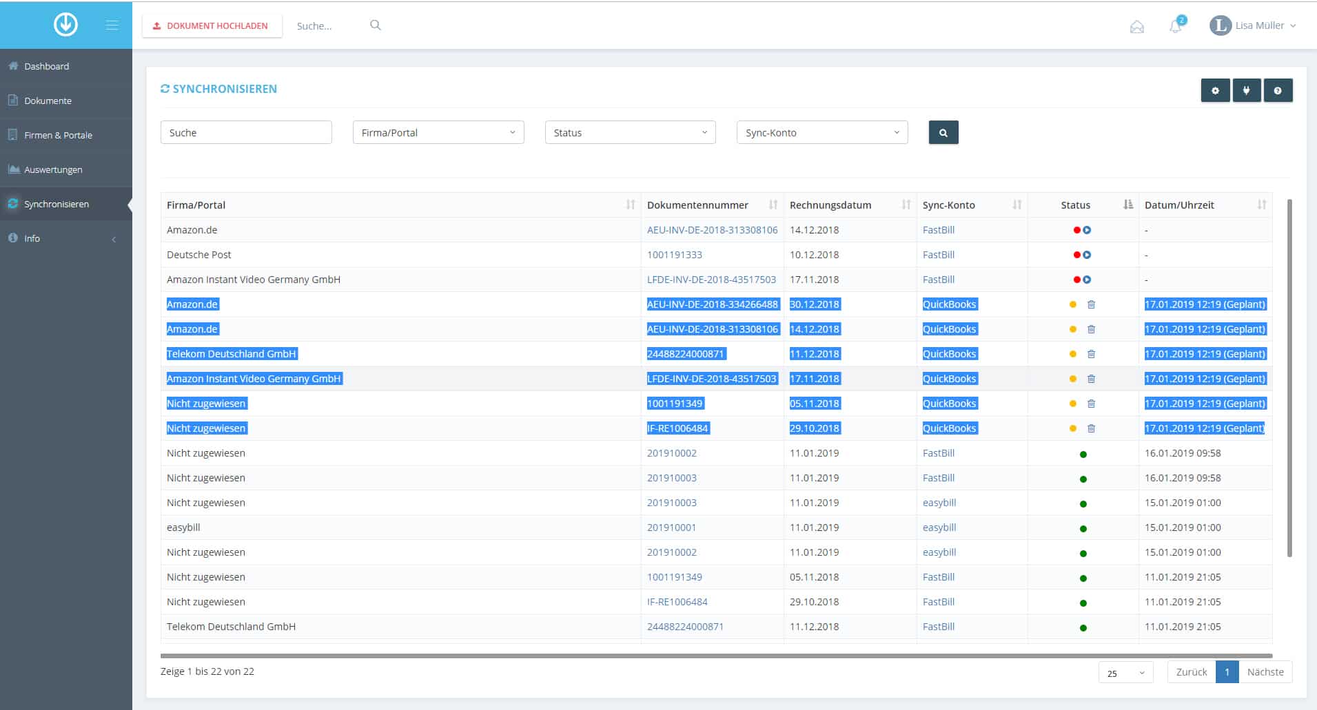The image size is (1317, 710).
Task: Open the notifications bell
Action: tap(1176, 26)
